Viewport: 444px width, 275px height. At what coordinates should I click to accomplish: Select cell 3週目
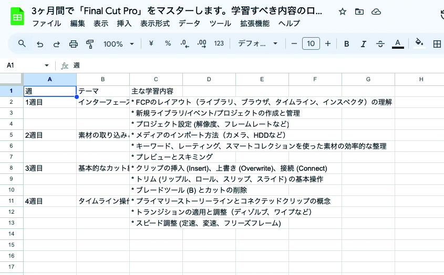click(50, 168)
